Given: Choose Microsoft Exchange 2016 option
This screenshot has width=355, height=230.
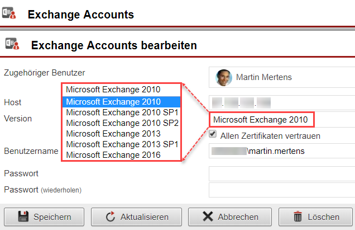Looking at the screenshot, I should (122, 155).
